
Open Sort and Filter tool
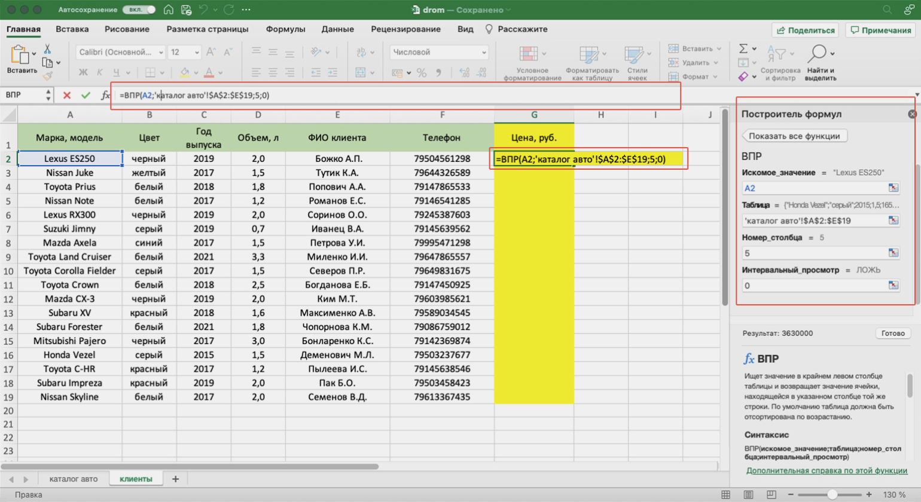780,54
